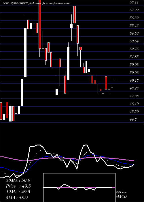Click the 49.17 price axis label
This screenshot has width=144, height=202.
pos(134,81)
